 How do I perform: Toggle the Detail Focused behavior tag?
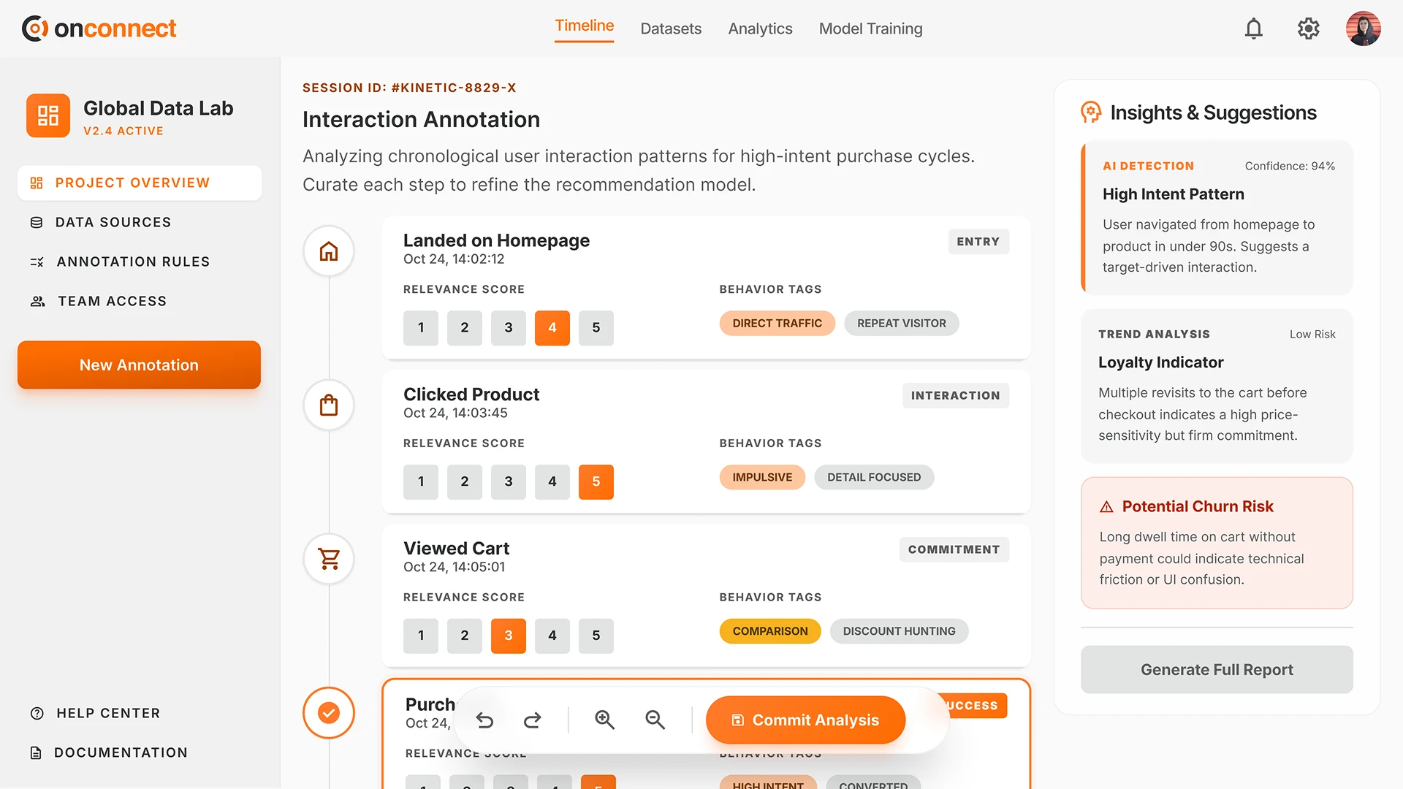click(874, 478)
